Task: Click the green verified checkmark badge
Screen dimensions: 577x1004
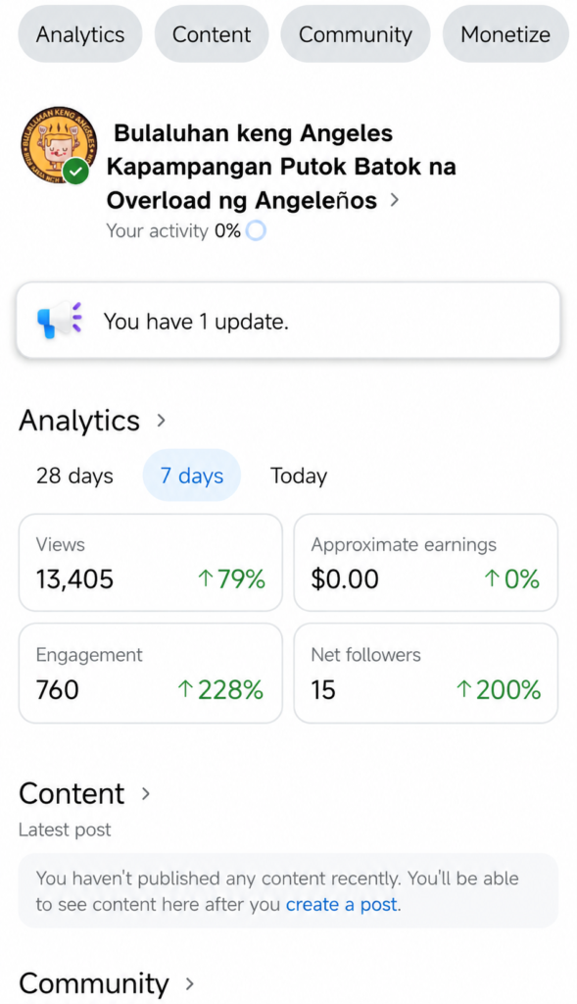Action: coord(76,171)
